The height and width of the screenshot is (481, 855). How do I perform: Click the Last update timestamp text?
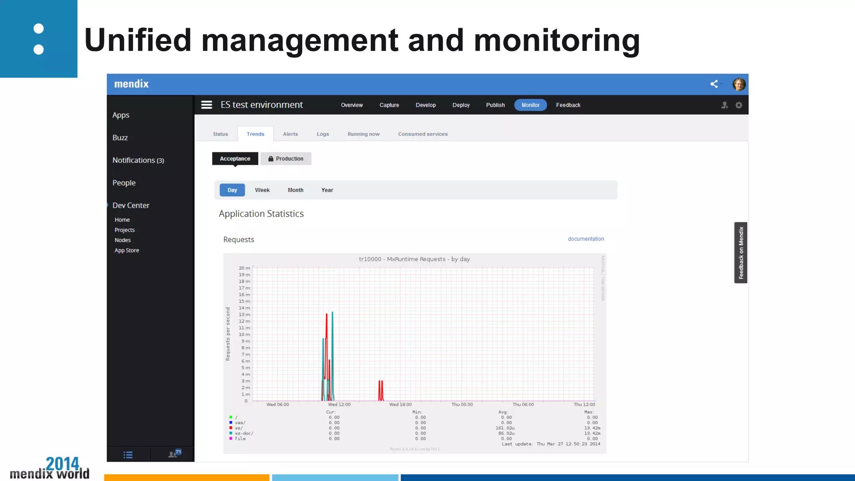551,444
